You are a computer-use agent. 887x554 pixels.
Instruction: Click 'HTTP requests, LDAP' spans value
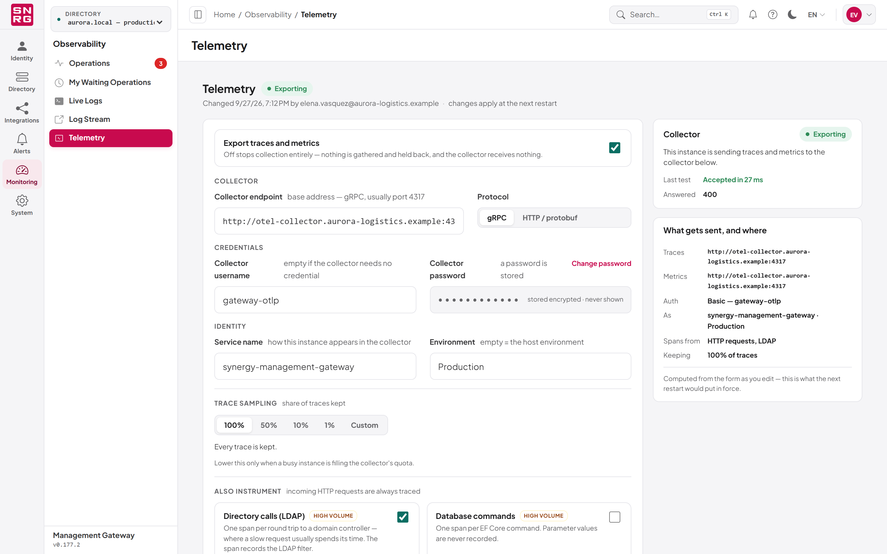[x=742, y=341]
